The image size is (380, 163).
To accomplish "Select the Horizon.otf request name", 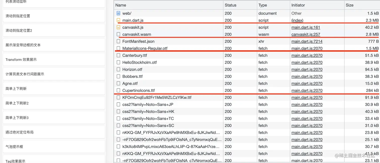I will (132, 69).
